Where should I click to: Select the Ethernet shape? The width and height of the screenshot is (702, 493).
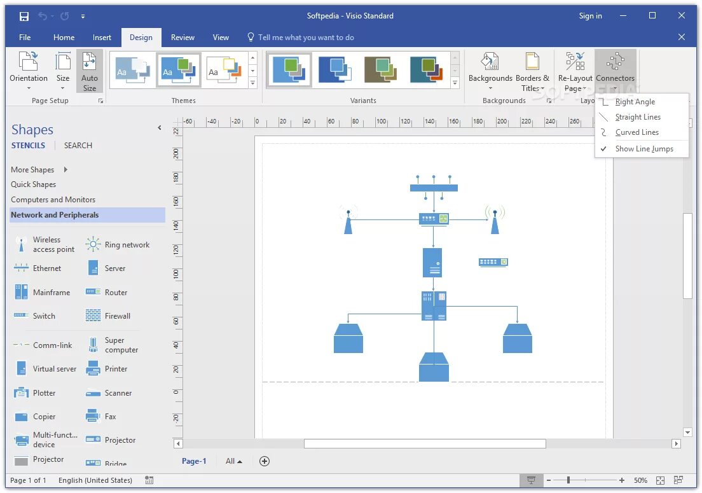tap(38, 268)
